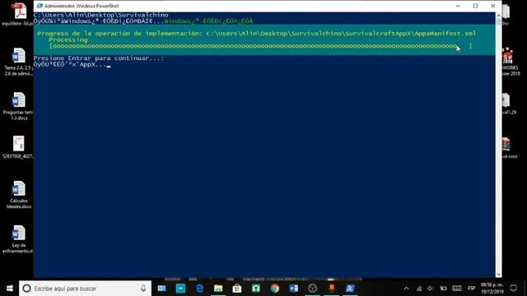Viewport: 527px width, 296px height.
Task: Click PowerShell scrollbar up arrow
Action: click(x=498, y=16)
